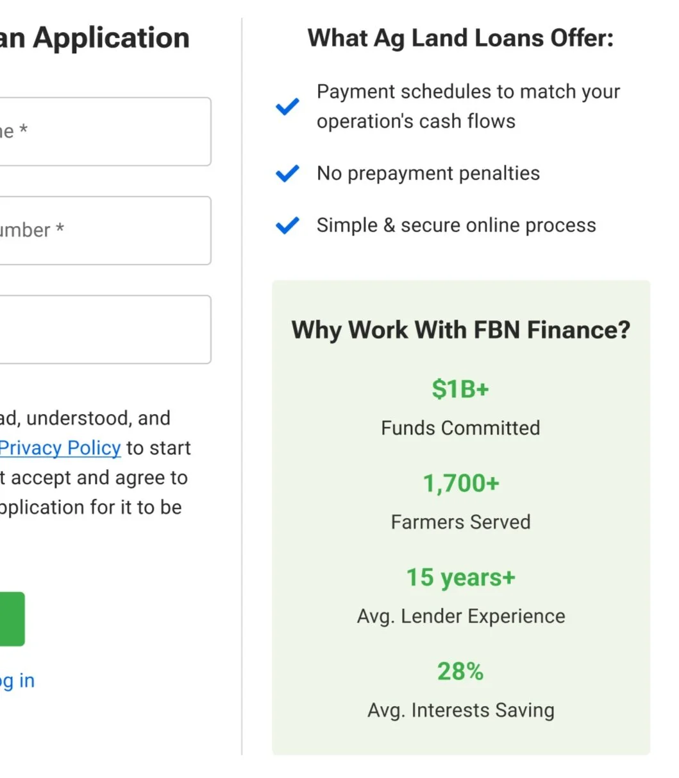The height and width of the screenshot is (778, 679).
Task: Click the Why Work With FBN Finance heading
Action: click(460, 330)
